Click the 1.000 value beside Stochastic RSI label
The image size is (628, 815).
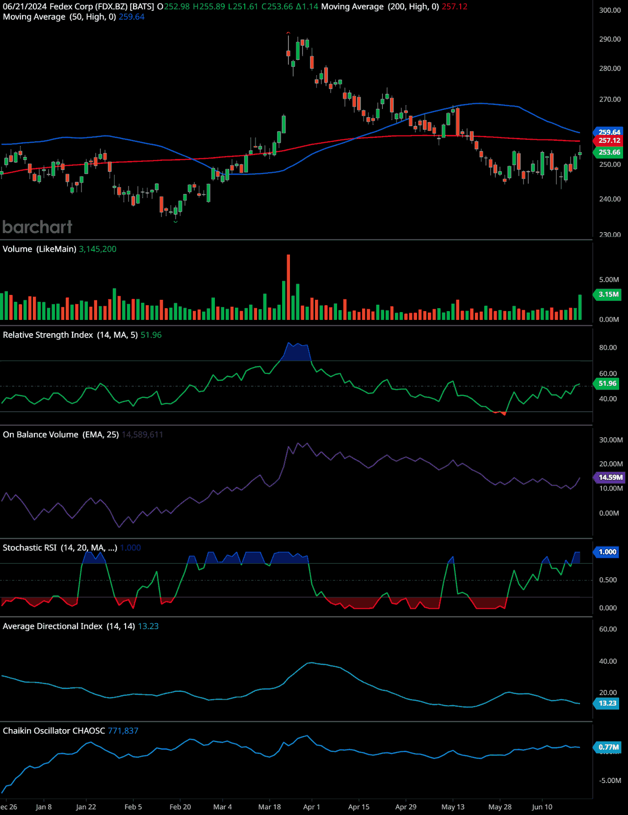tap(131, 548)
